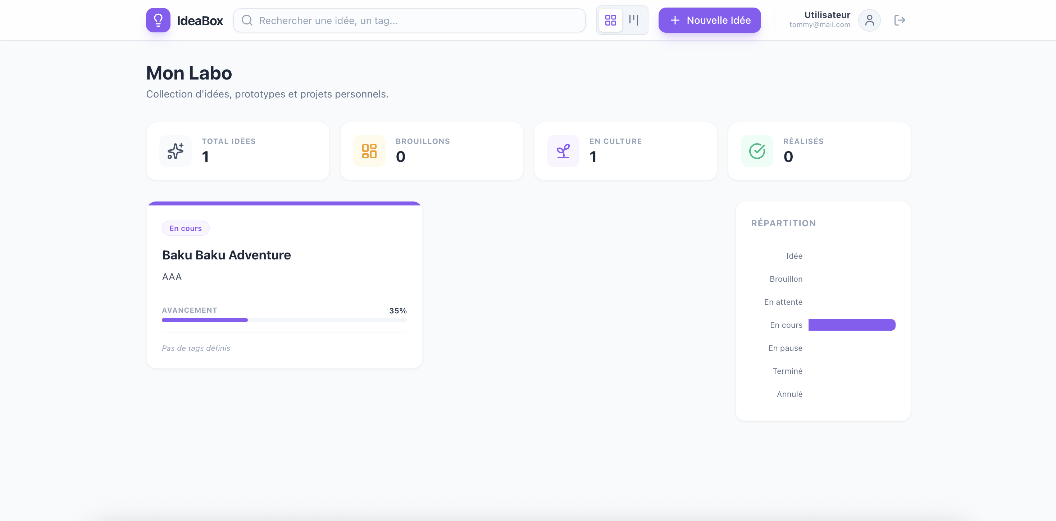1056x521 pixels.
Task: Click the Réalisés checkmark icon
Action: pos(757,151)
